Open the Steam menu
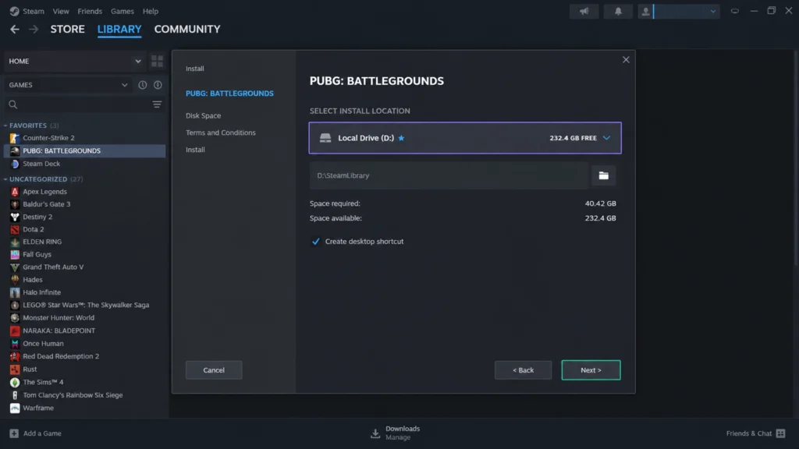 pyautogui.click(x=34, y=11)
